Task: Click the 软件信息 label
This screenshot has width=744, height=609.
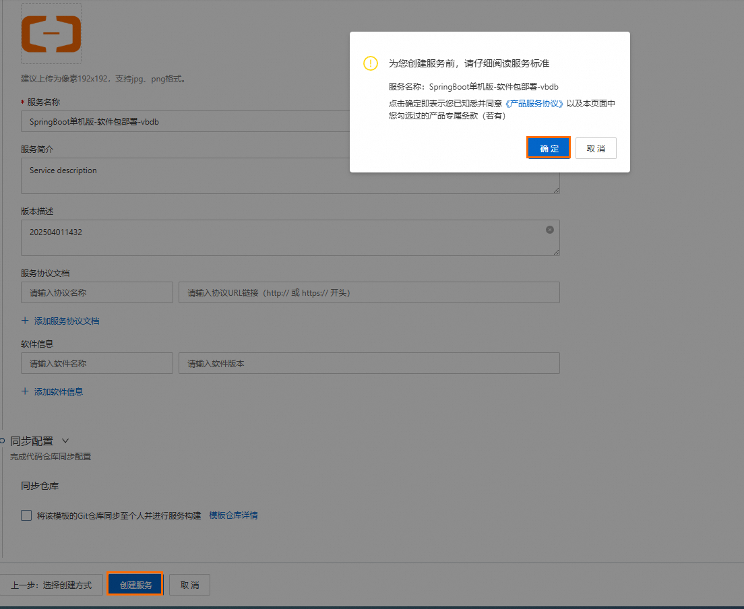Action: click(37, 344)
